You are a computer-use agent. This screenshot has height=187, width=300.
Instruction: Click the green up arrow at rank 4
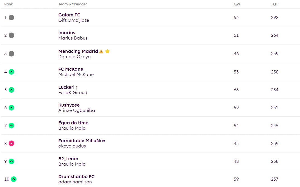click(11, 72)
